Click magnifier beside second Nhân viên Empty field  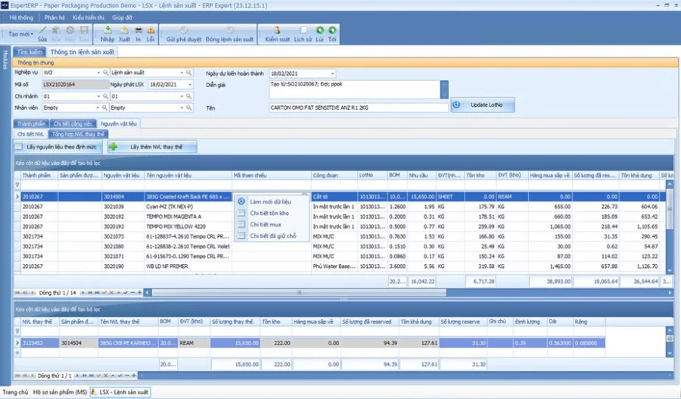189,108
